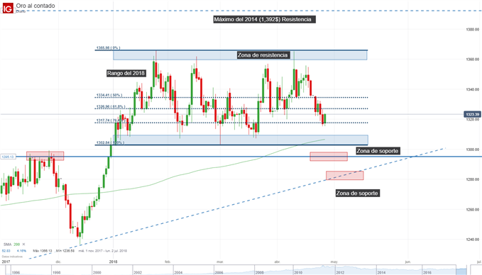
Task: Select 'Zona de soporte' label under the dashed trendline
Action: pyautogui.click(x=357, y=193)
